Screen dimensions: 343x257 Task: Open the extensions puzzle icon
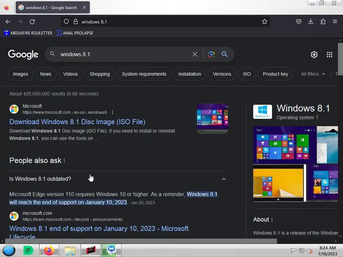tap(323, 21)
